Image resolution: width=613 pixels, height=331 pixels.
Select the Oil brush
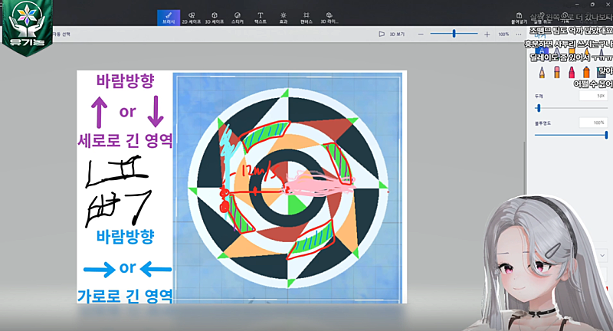[x=572, y=52]
